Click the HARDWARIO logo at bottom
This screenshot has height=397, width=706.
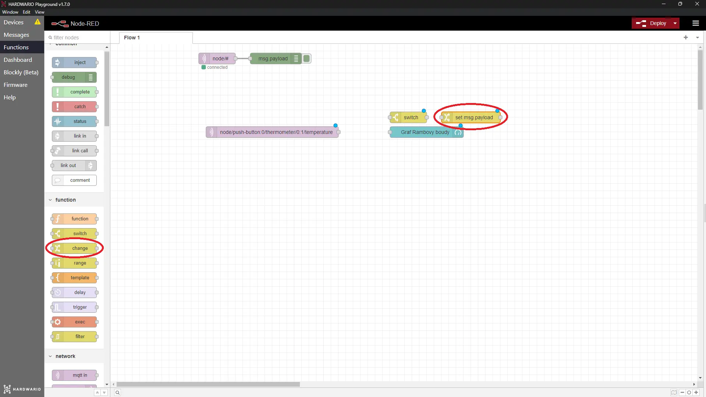(x=22, y=389)
